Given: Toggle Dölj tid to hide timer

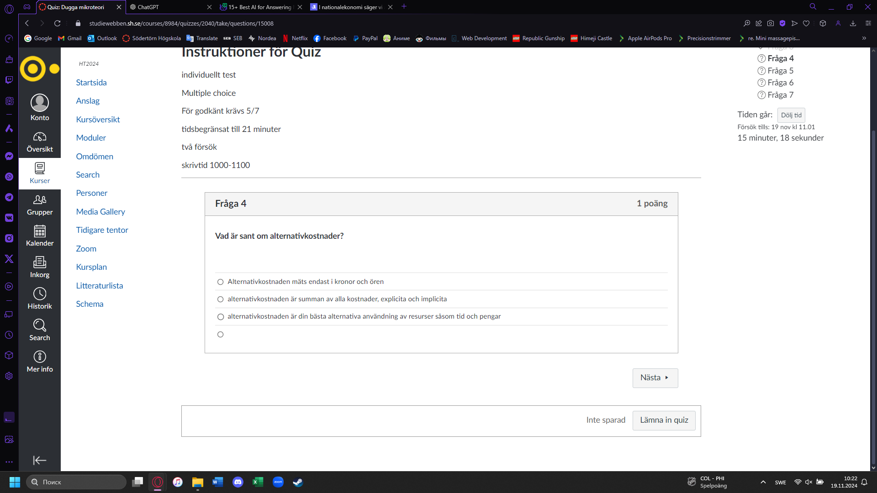Looking at the screenshot, I should click(x=792, y=115).
